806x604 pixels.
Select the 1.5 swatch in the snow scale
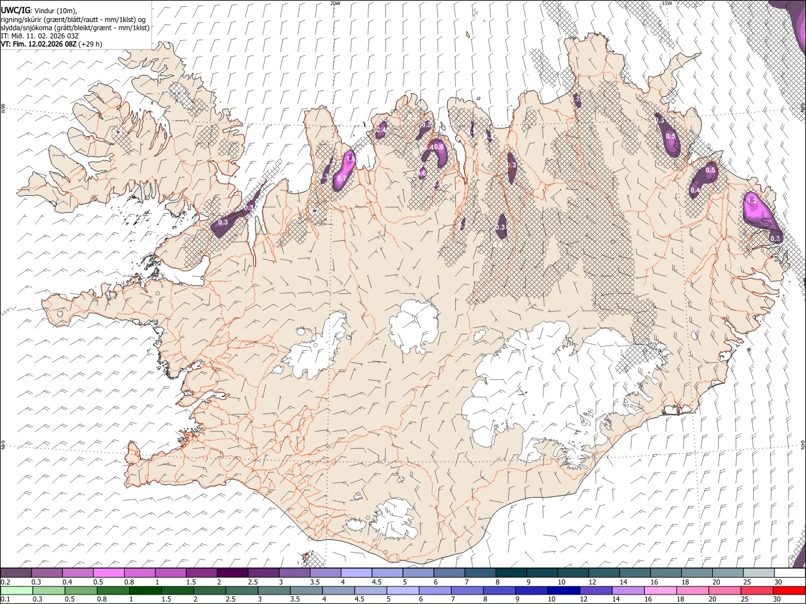[x=201, y=573]
